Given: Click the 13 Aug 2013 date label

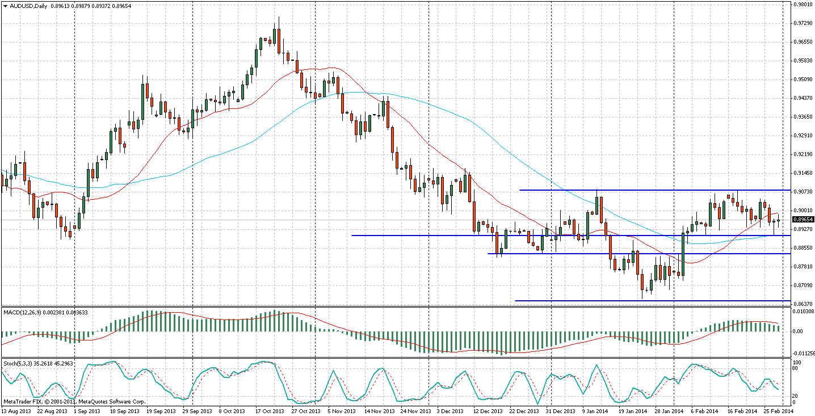Looking at the screenshot, I should click(17, 410).
